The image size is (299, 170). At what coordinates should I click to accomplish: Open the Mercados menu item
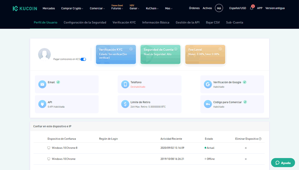(x=49, y=8)
